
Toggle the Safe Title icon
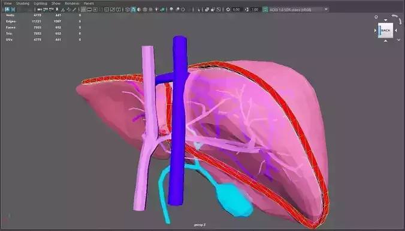(118, 10)
